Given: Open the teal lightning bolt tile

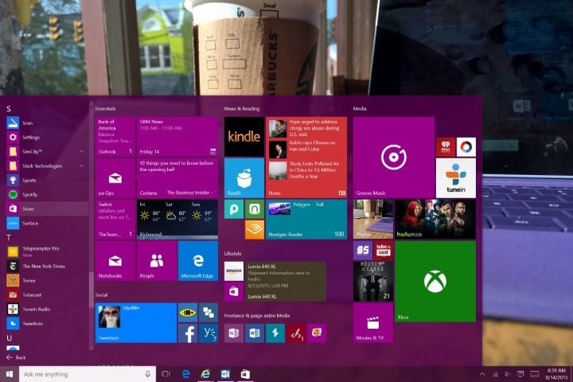Looking at the screenshot, I should click(275, 333).
